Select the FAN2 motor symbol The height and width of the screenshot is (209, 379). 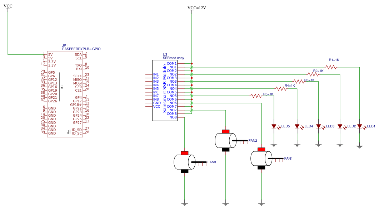pos(226,140)
